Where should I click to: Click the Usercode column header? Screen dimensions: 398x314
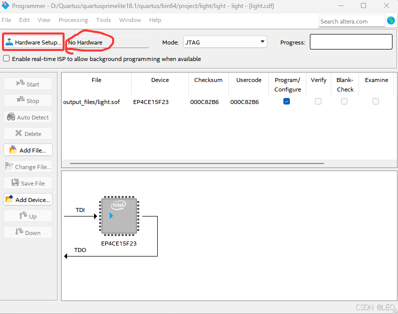coord(249,84)
